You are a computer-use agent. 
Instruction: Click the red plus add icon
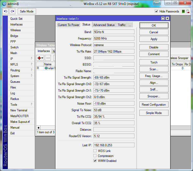[x=39, y=58]
